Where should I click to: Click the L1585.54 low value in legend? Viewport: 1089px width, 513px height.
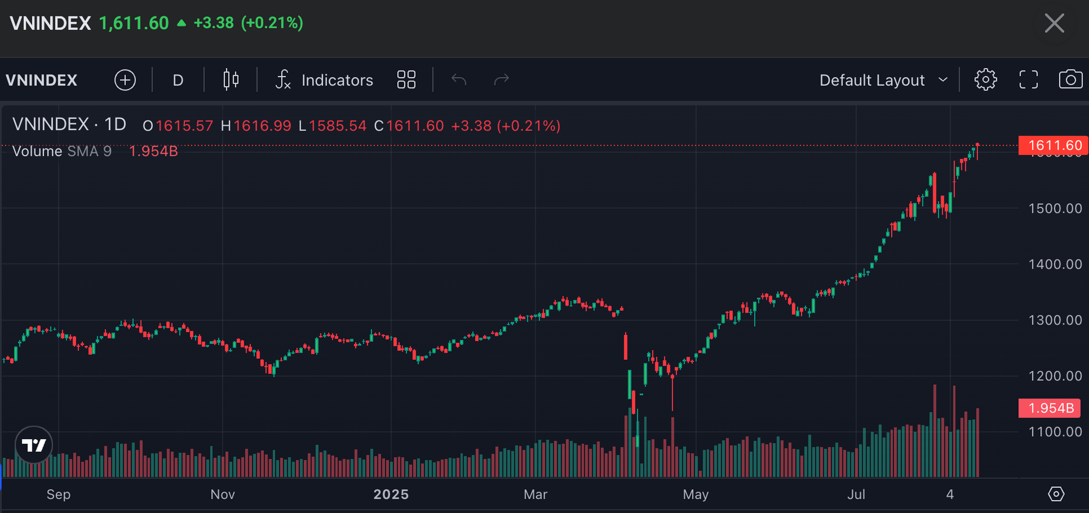coord(332,126)
